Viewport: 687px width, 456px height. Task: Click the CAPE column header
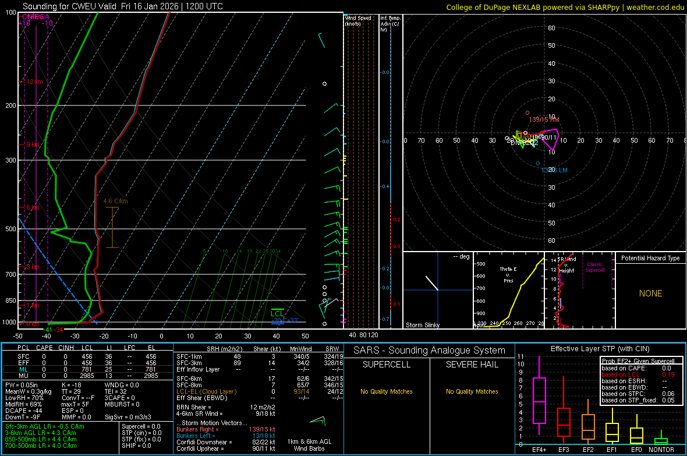[x=44, y=348]
